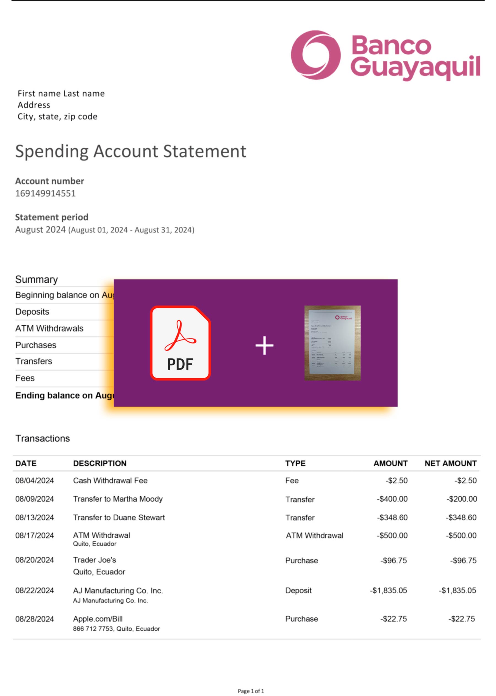This screenshot has width=496, height=696.
Task: Select the Trader Joe's purchase description
Action: pos(95,560)
